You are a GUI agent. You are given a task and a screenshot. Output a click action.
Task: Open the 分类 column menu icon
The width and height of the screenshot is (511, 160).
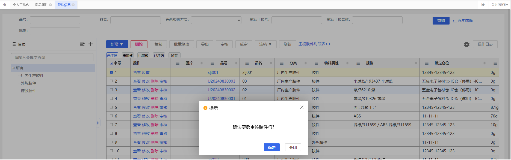click(x=282, y=63)
